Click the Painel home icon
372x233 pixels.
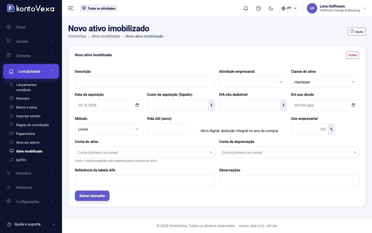[9, 27]
